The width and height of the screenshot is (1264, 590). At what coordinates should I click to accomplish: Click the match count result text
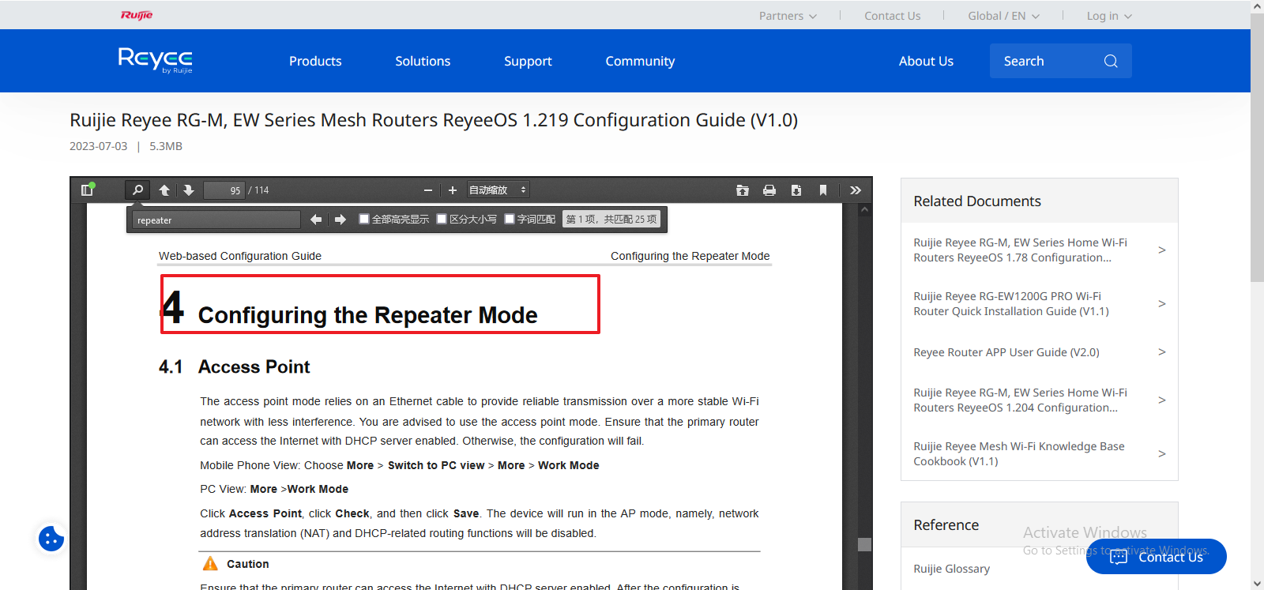(611, 220)
